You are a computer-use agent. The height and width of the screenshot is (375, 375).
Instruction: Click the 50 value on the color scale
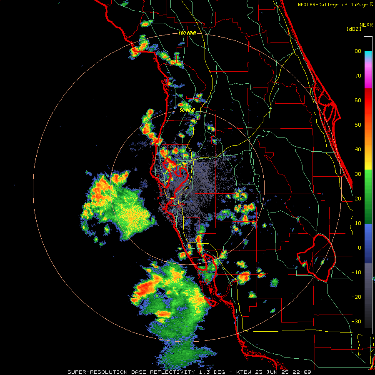click(358, 125)
